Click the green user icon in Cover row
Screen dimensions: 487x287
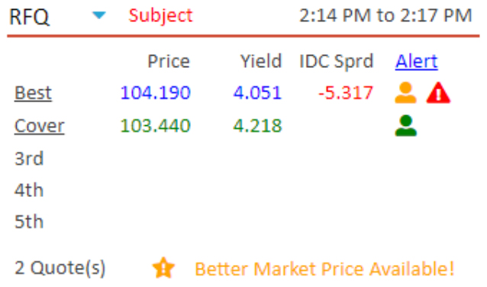point(405,125)
